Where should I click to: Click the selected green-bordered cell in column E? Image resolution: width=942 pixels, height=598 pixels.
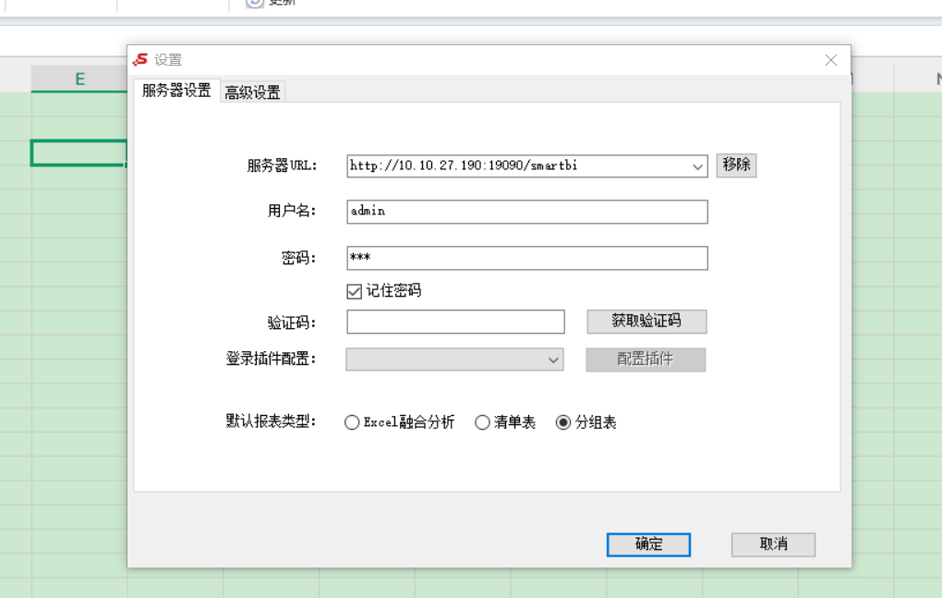[x=78, y=153]
